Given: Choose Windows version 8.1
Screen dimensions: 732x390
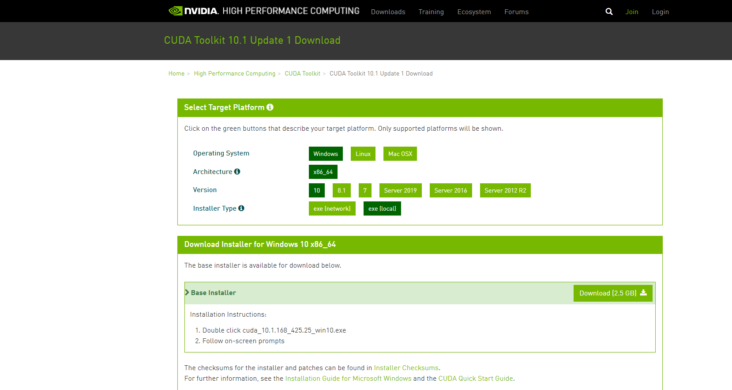Looking at the screenshot, I should coord(342,190).
